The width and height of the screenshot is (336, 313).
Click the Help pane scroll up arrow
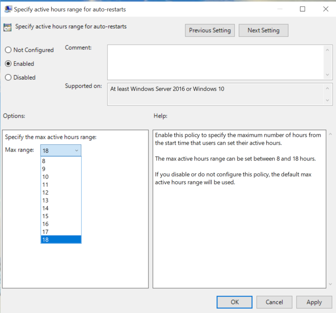[x=330, y=134]
